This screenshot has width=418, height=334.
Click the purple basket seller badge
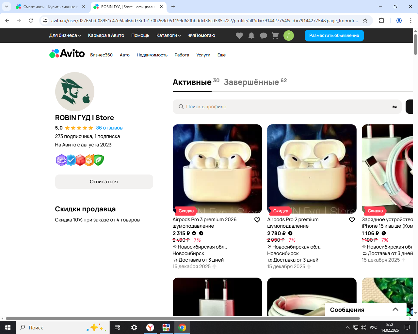pyautogui.click(x=61, y=160)
